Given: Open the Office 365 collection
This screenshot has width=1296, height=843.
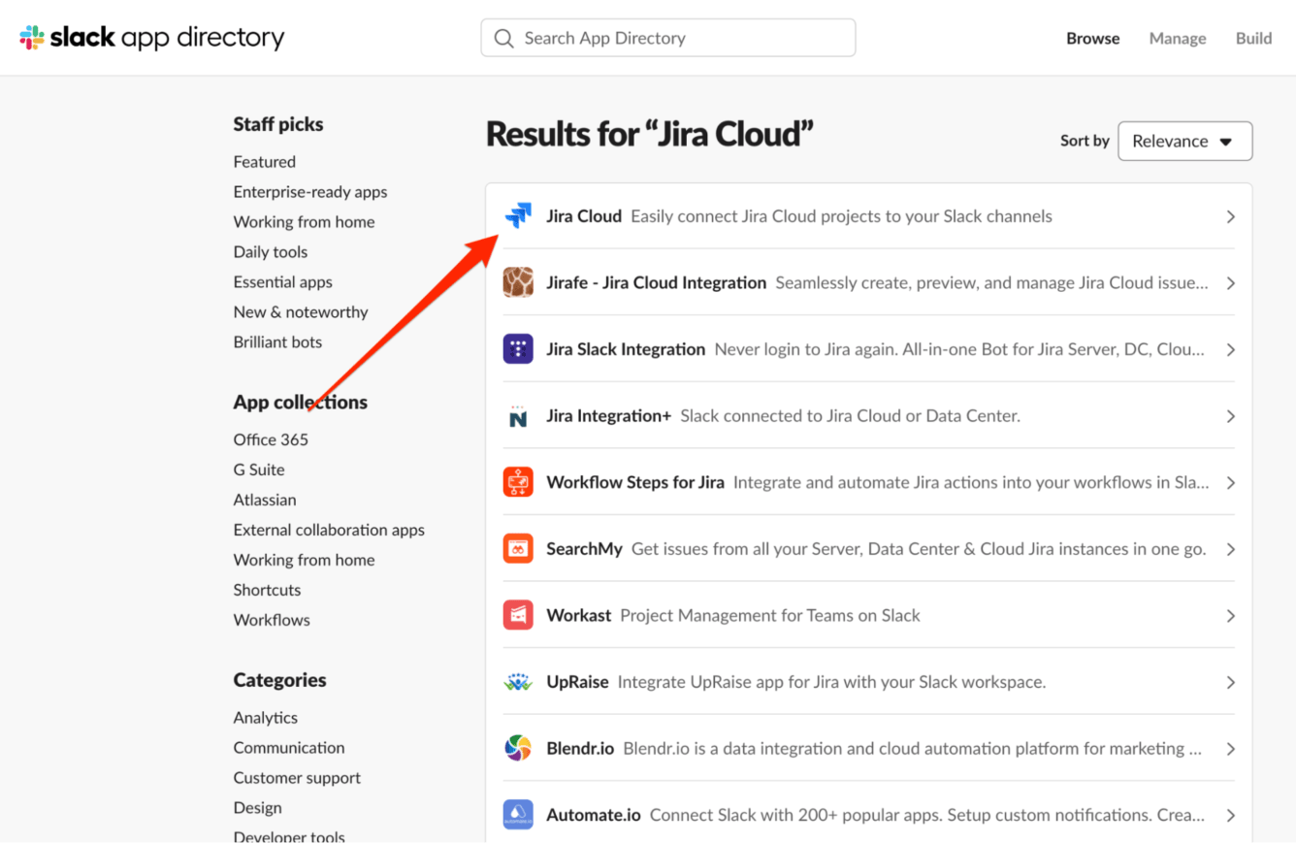Looking at the screenshot, I should (271, 439).
